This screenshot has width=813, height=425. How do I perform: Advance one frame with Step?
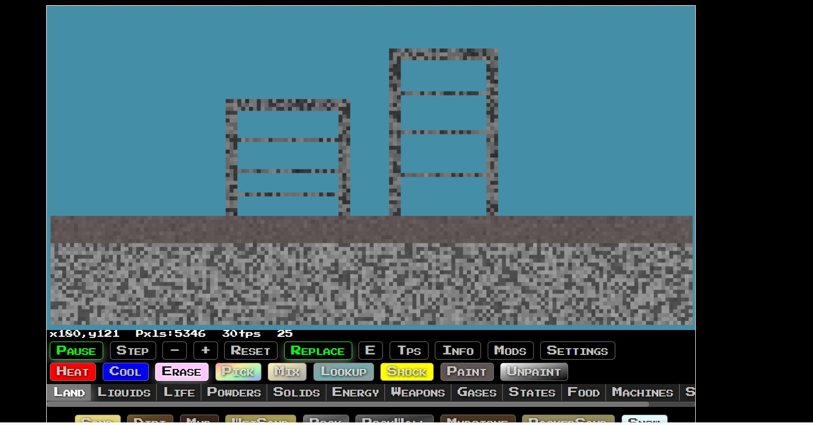133,351
